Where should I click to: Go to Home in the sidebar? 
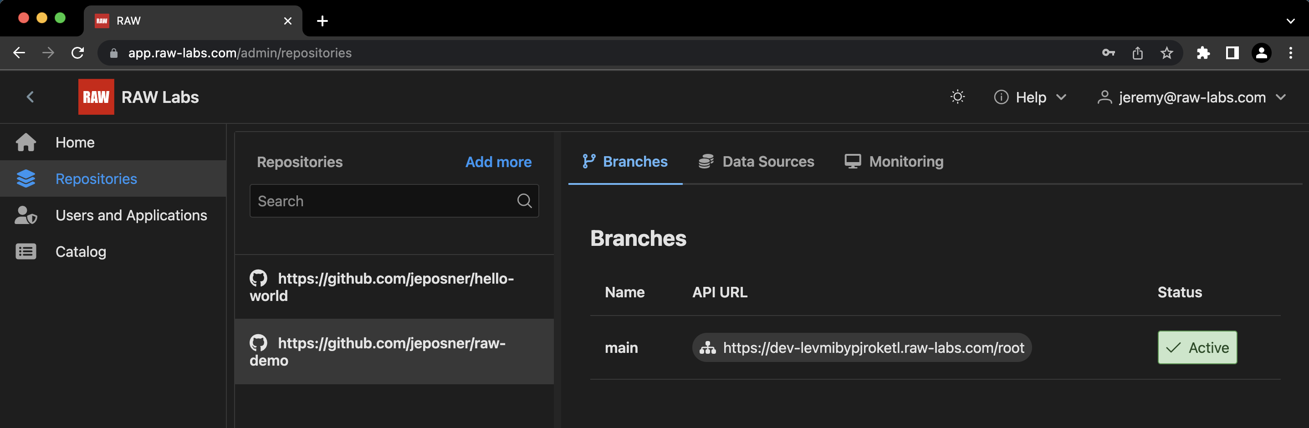113,142
